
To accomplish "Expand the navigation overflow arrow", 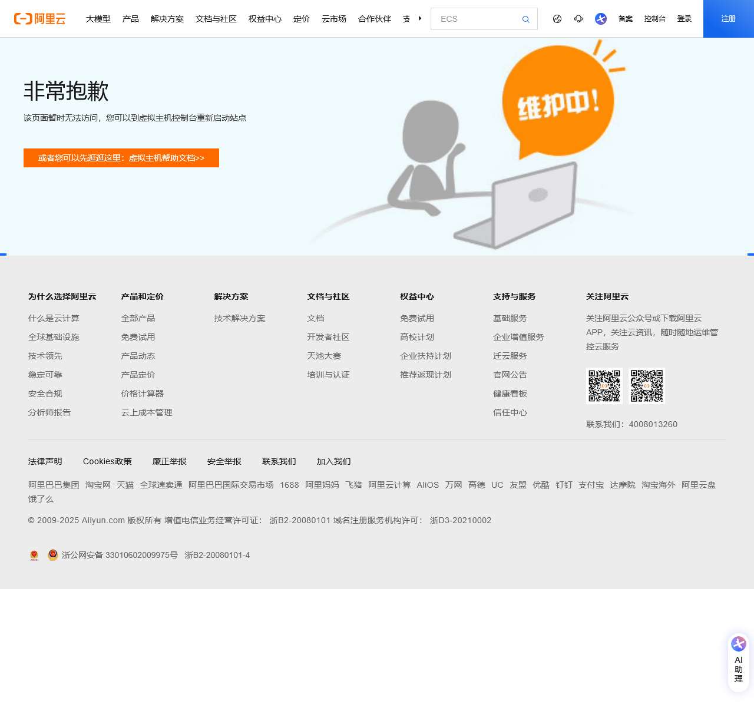I will pos(420,18).
